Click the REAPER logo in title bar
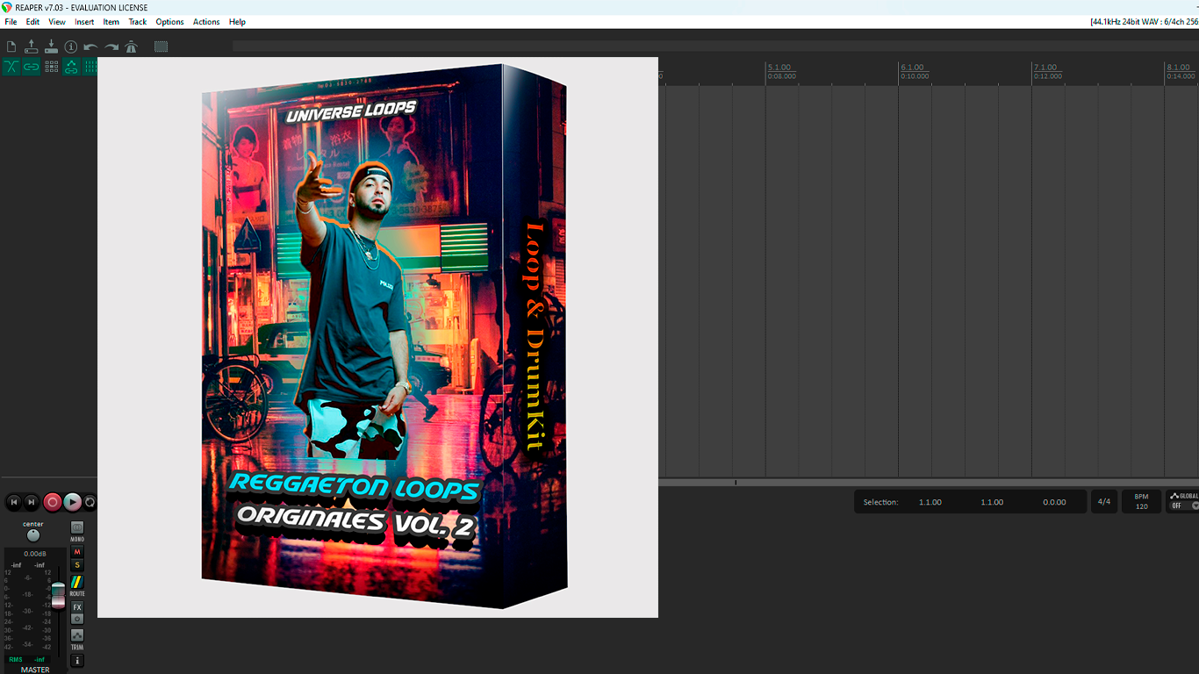1199x674 pixels. click(7, 7)
